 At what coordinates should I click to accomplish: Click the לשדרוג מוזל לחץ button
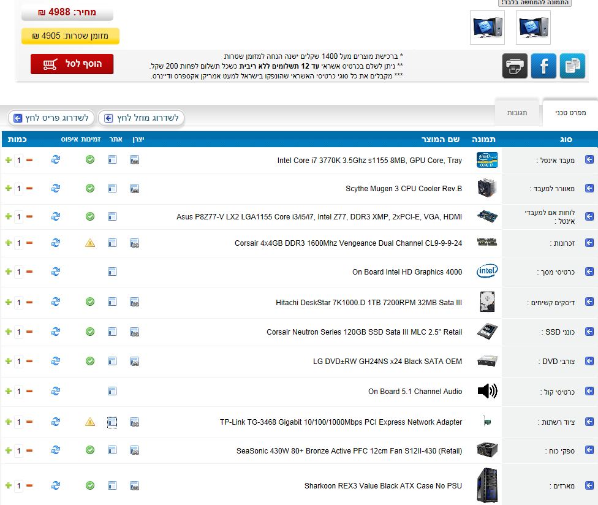click(142, 118)
